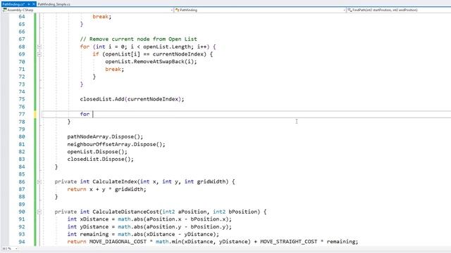
Task: Collapse the CalculateDistanceCost method at line 90
Action: point(39,212)
